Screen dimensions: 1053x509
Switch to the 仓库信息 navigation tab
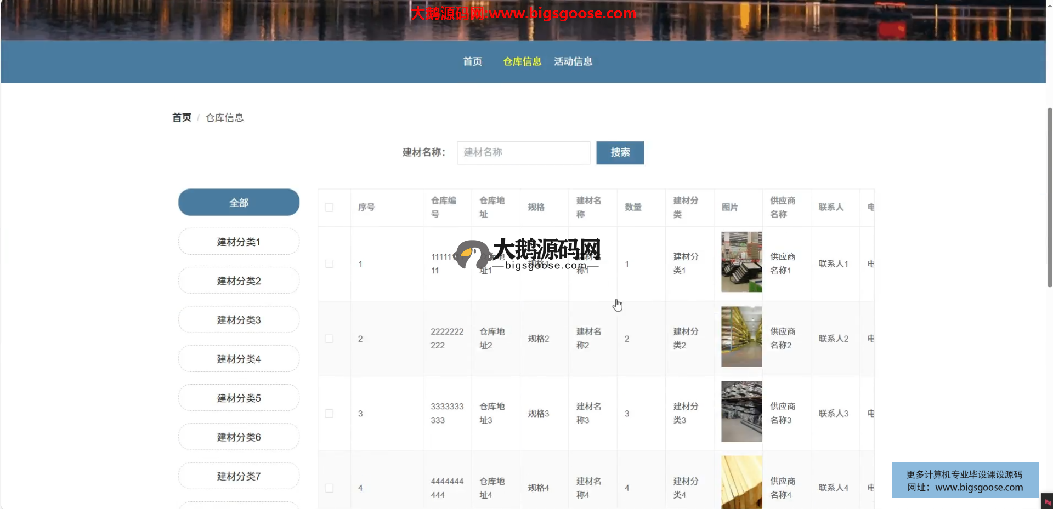(x=522, y=61)
